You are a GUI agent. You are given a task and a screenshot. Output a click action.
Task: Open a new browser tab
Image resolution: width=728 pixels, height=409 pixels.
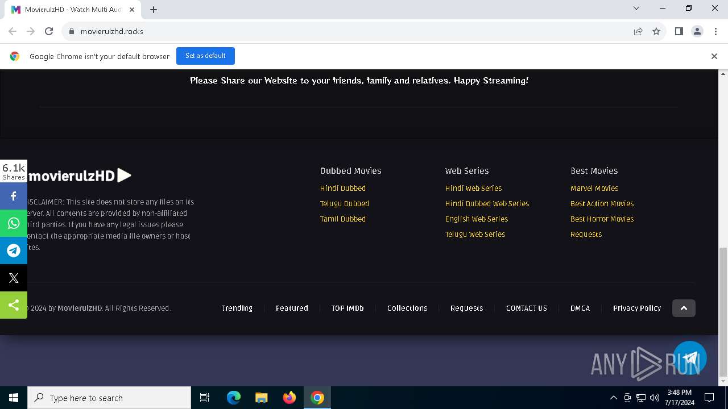coord(154,10)
